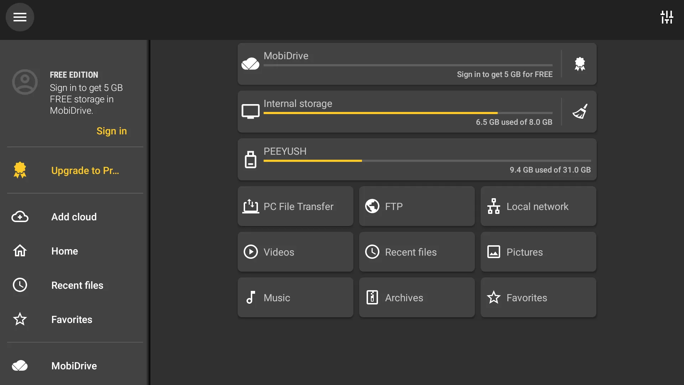Open the Archives category tile
This screenshot has height=385, width=684.
417,297
